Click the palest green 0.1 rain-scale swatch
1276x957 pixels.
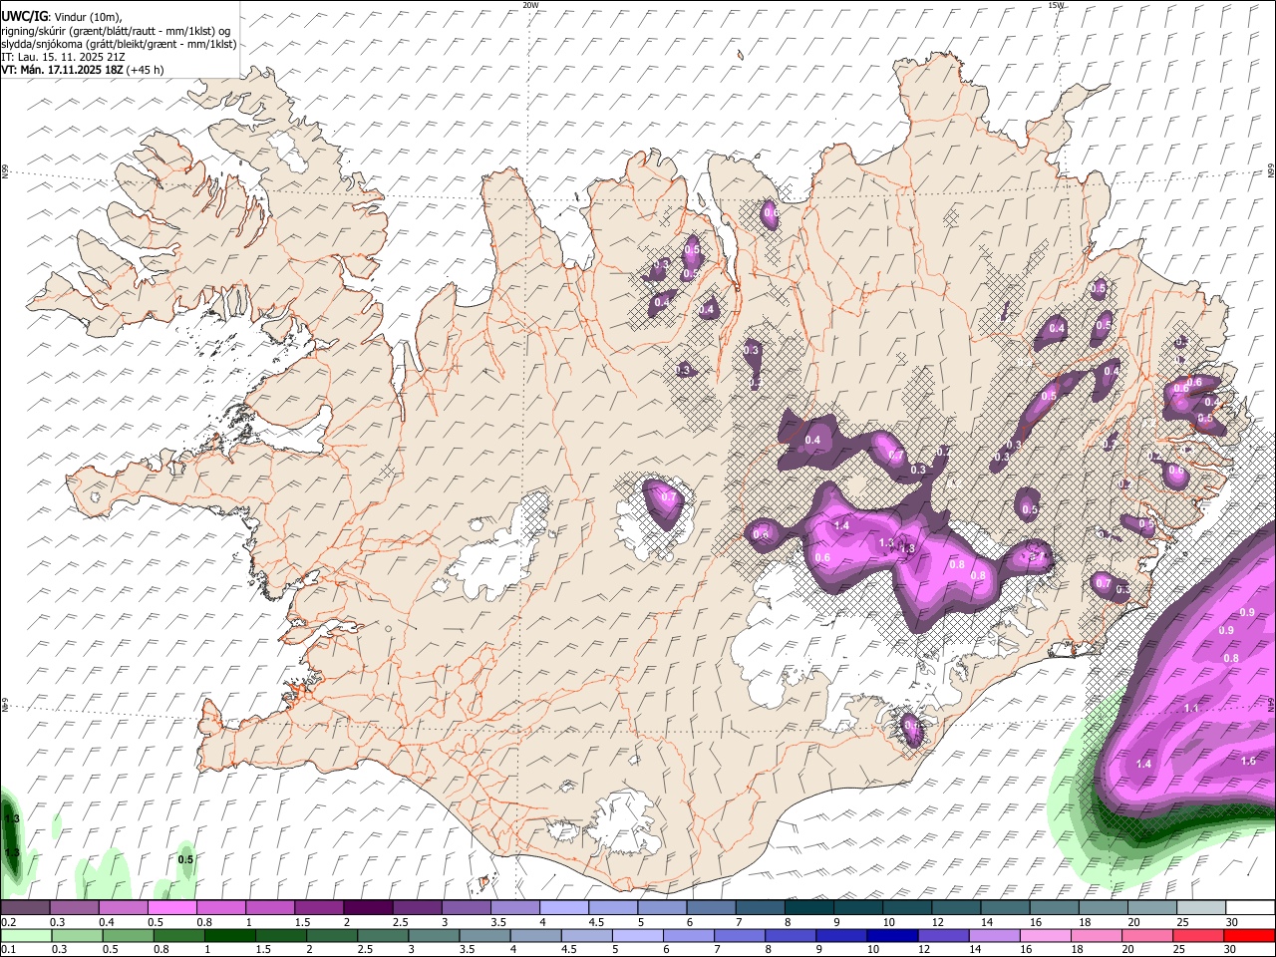point(25,935)
